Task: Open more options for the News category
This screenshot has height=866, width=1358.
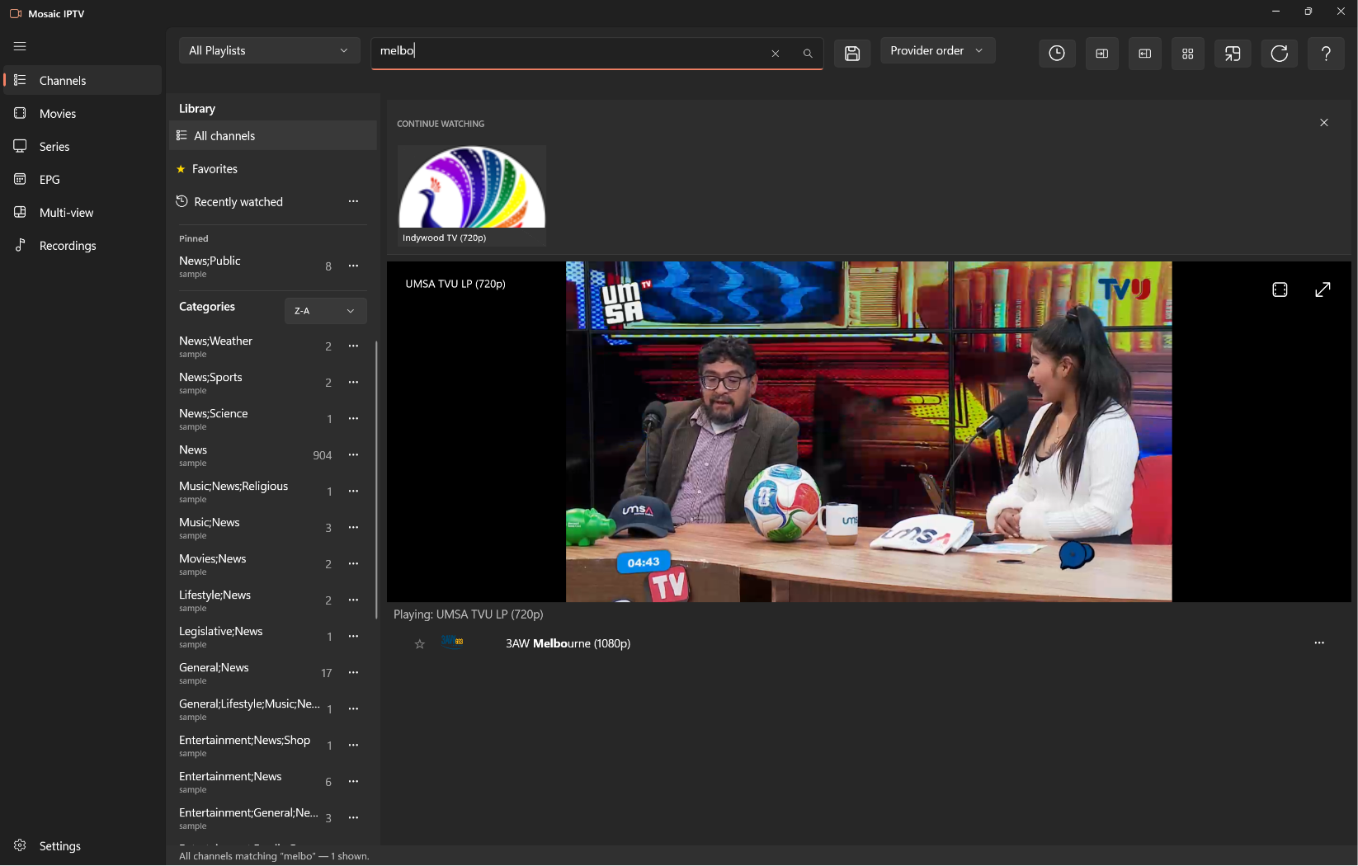Action: 353,455
